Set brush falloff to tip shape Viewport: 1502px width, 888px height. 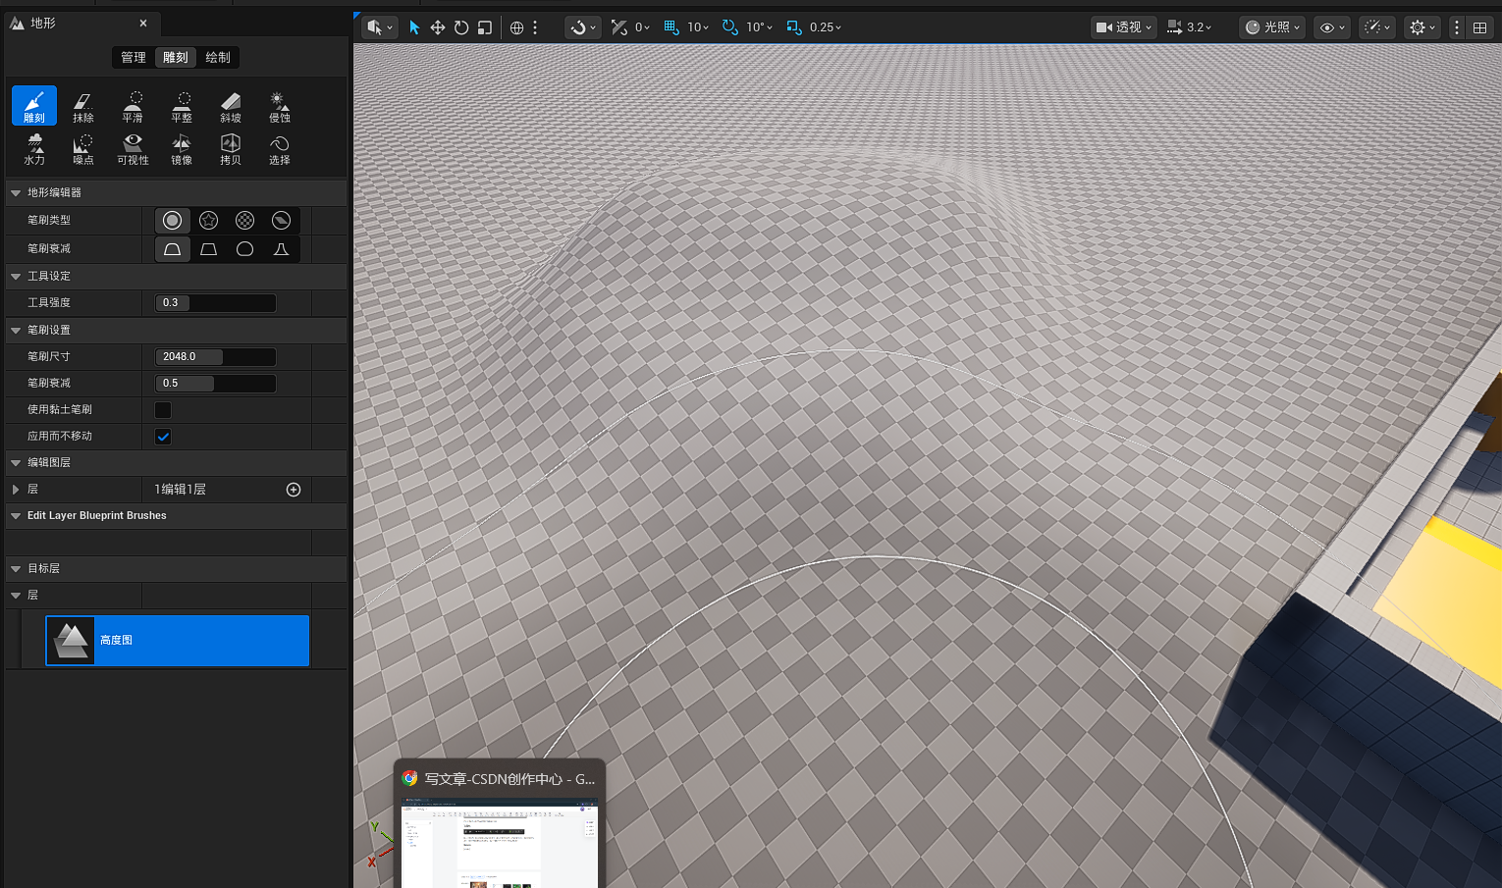coord(282,249)
